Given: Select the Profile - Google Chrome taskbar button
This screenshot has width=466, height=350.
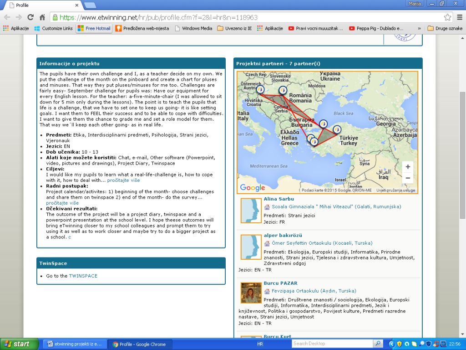Looking at the screenshot, I should point(140,344).
